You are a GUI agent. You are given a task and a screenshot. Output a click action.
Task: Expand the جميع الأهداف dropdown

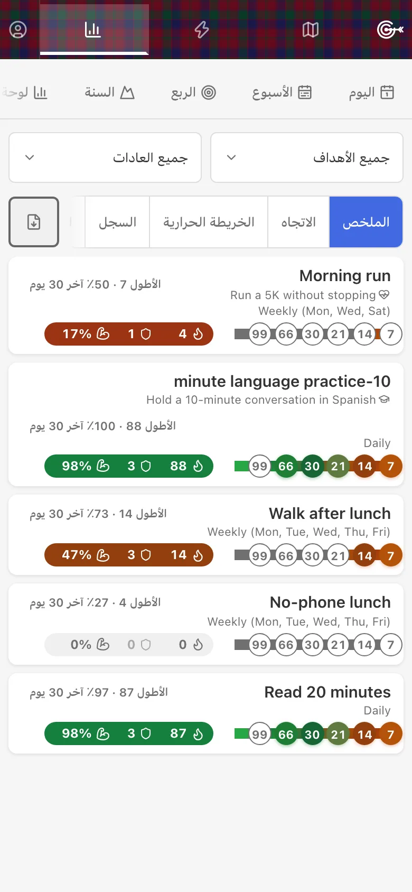pos(307,157)
